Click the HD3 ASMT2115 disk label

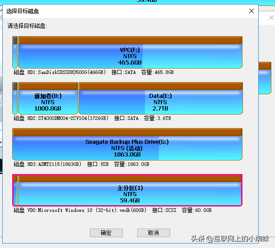pos(47,164)
